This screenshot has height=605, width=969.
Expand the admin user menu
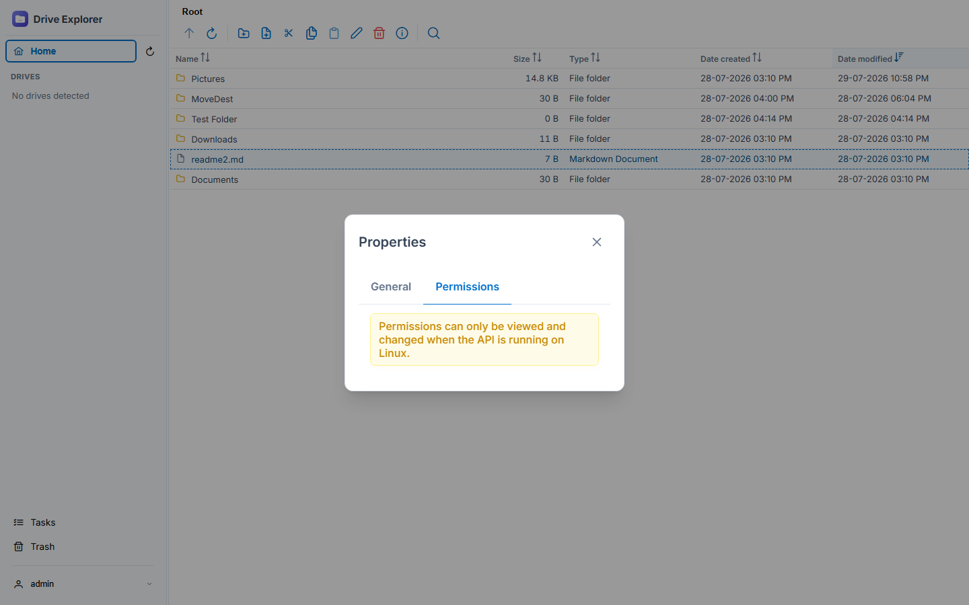(149, 584)
